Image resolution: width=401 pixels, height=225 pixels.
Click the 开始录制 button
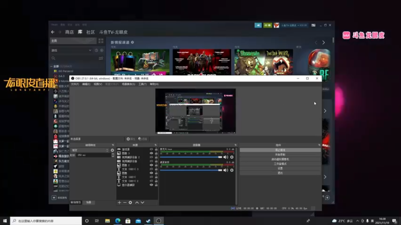[x=280, y=154]
